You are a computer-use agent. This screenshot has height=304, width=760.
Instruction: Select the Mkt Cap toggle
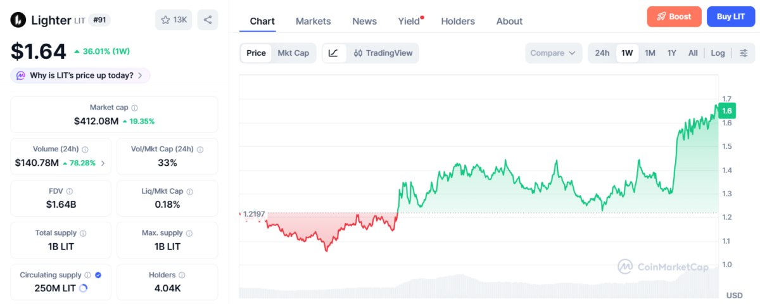293,53
